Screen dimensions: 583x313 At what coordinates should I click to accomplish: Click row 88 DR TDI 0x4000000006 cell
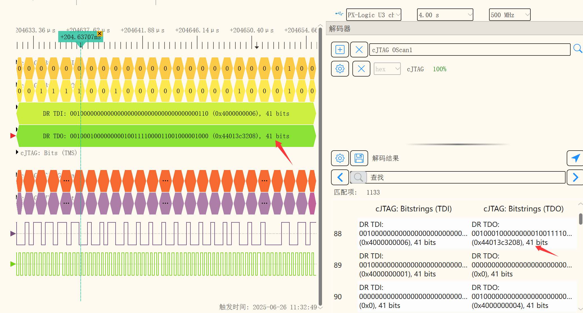point(413,233)
